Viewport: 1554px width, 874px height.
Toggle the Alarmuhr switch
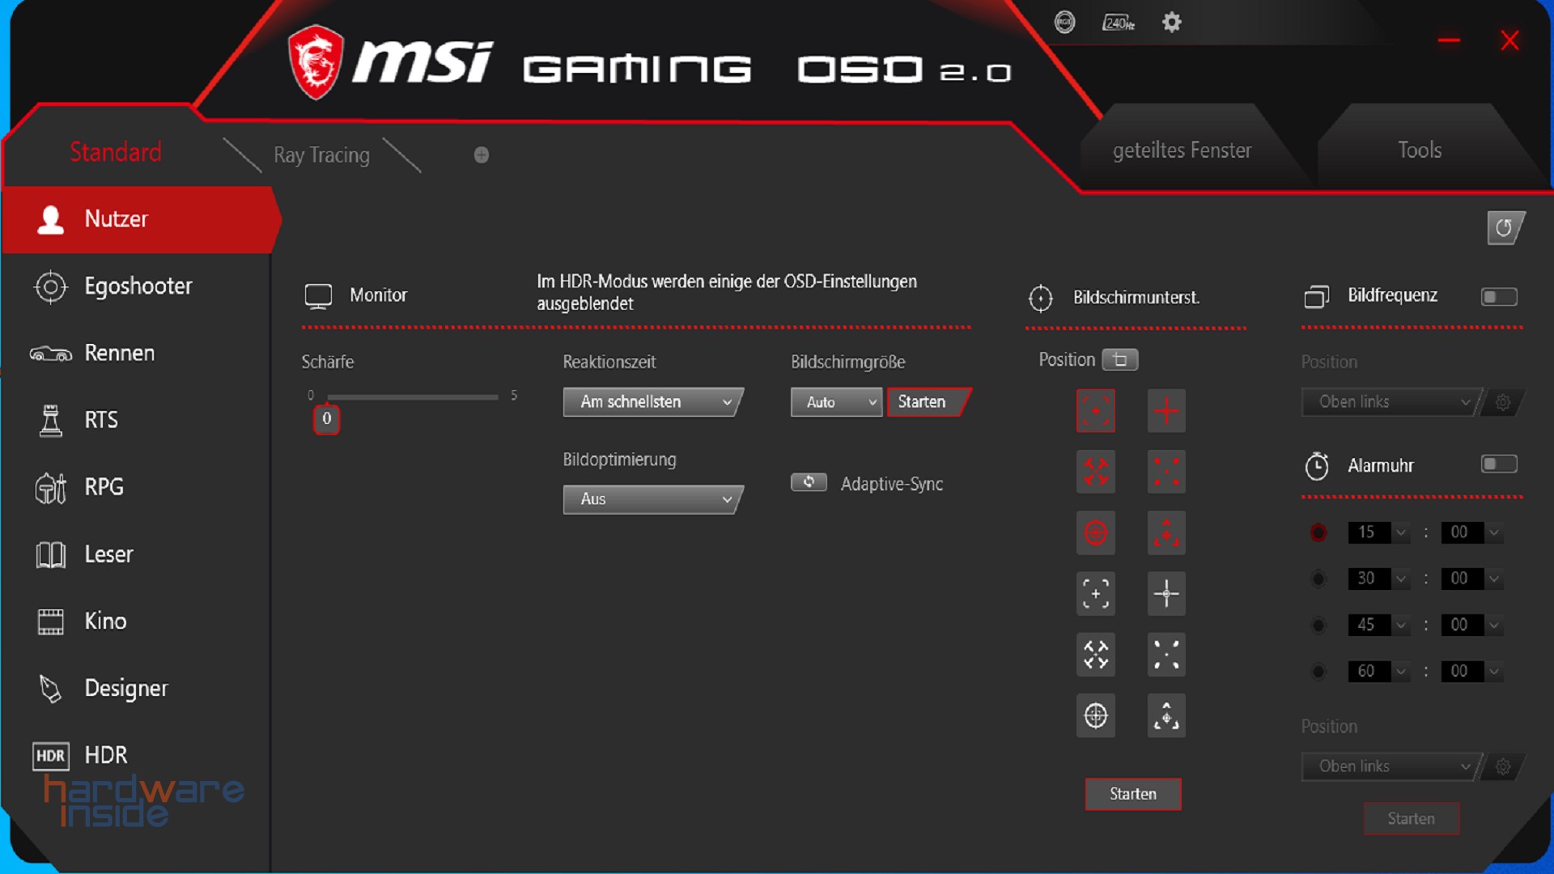coord(1498,464)
